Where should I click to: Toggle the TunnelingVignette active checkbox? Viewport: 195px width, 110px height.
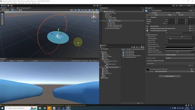pos(150,11)
